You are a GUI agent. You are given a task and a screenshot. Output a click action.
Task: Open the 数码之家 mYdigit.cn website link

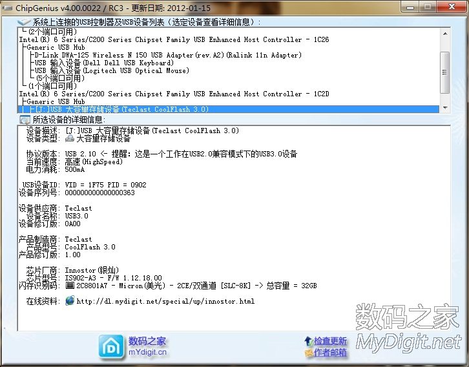pyautogui.click(x=147, y=346)
